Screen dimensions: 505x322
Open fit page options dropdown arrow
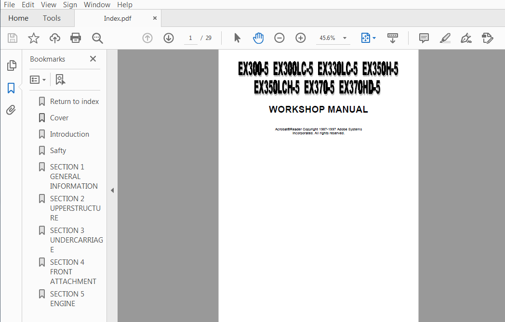(x=374, y=38)
